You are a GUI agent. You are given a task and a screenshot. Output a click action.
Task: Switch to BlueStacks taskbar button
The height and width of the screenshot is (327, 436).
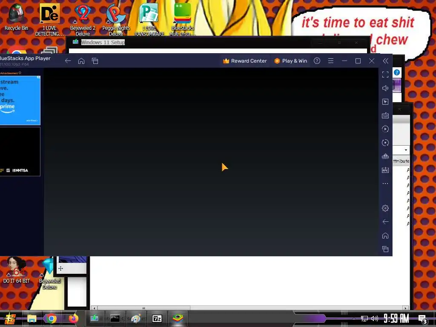click(x=178, y=318)
